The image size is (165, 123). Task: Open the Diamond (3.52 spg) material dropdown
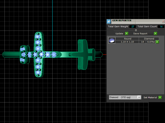(139, 97)
